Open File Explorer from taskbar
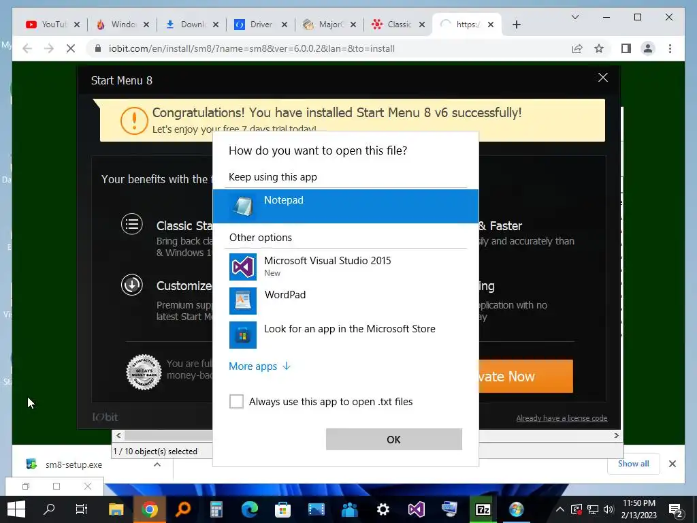Image resolution: width=697 pixels, height=523 pixels. (x=116, y=509)
